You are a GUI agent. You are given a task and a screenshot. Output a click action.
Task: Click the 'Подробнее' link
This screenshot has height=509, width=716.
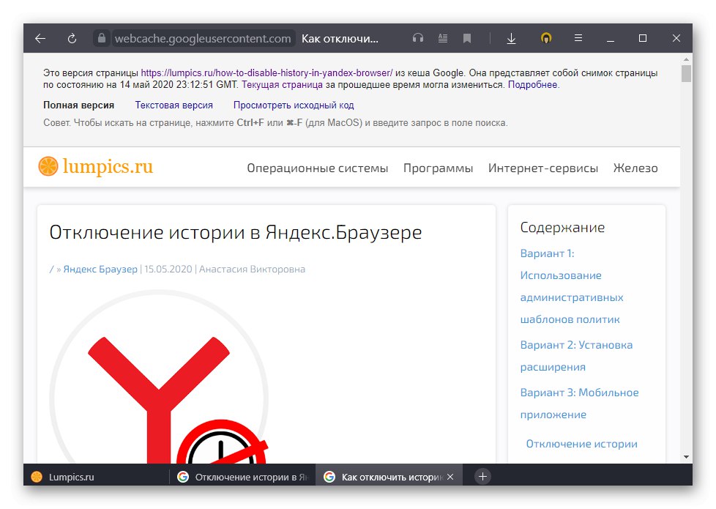click(533, 85)
